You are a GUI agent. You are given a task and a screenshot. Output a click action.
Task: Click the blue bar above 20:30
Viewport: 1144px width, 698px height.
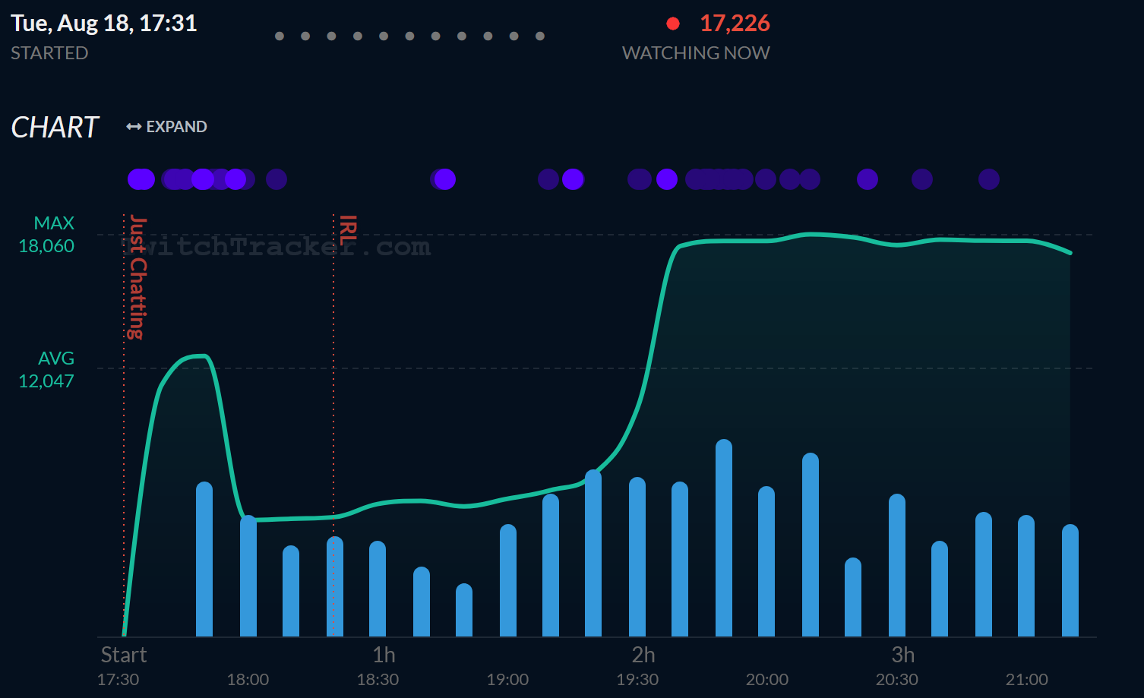tap(897, 565)
